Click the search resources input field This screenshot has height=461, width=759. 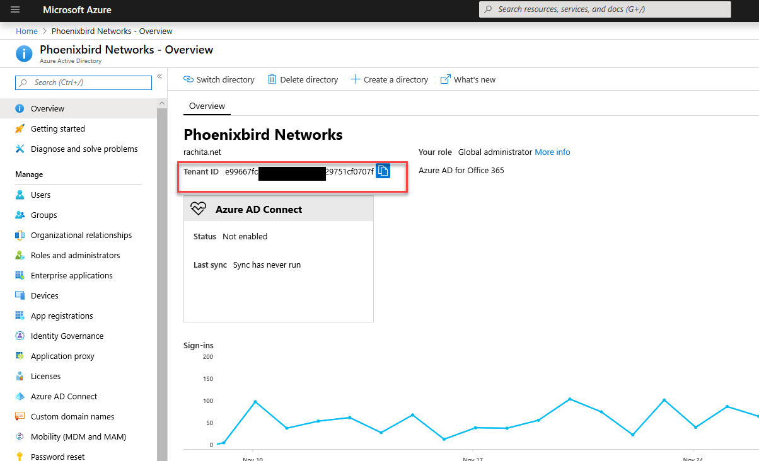point(604,9)
